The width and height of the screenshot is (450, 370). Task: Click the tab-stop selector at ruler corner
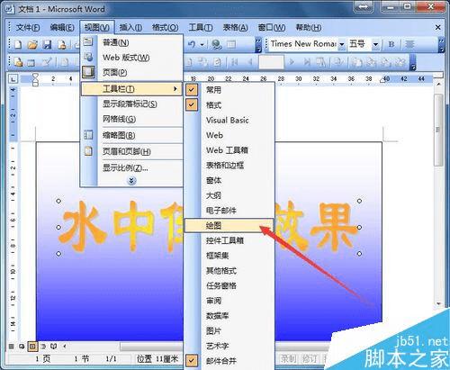[13, 79]
